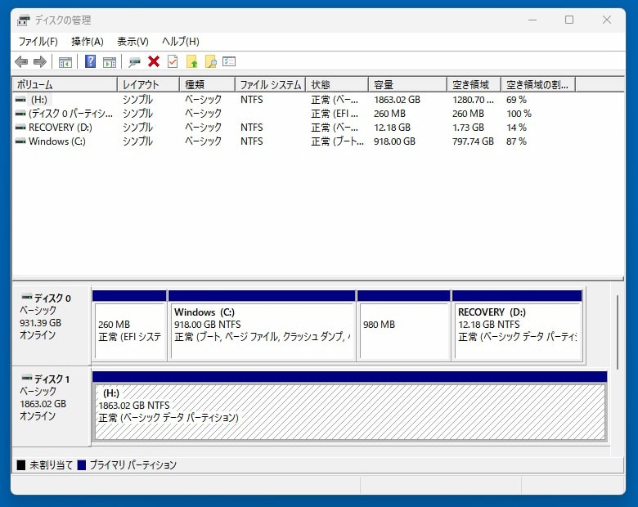Select the RECOVERY (D:) row in volume list

pos(60,128)
